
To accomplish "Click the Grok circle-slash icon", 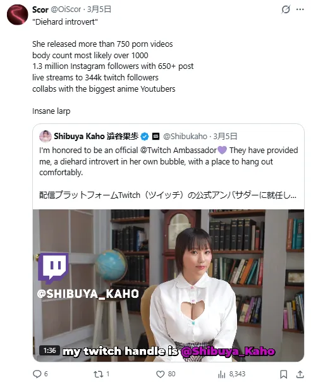I will pos(286,9).
